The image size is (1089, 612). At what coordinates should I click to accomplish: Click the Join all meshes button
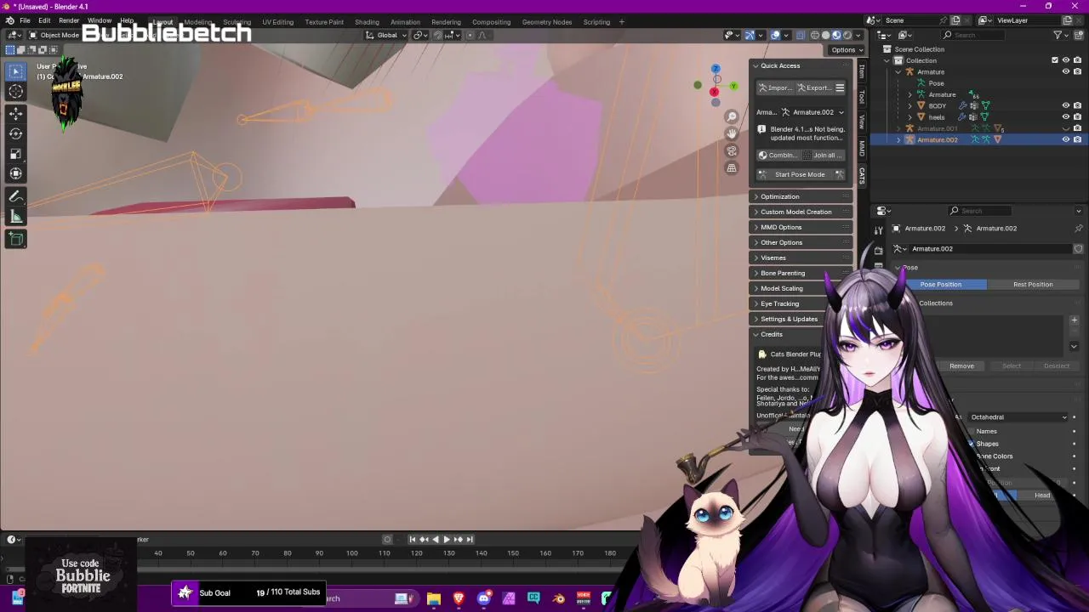pyautogui.click(x=824, y=155)
